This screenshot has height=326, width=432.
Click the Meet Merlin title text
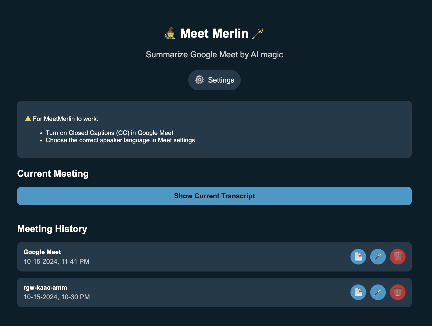(x=214, y=33)
